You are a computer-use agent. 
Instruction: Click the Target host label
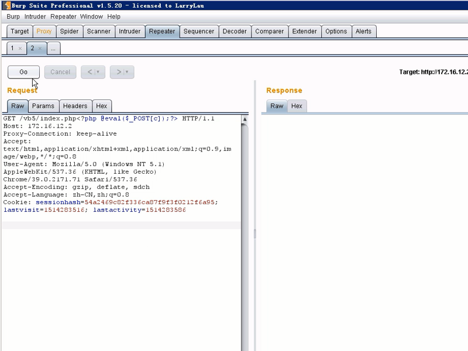pos(433,72)
